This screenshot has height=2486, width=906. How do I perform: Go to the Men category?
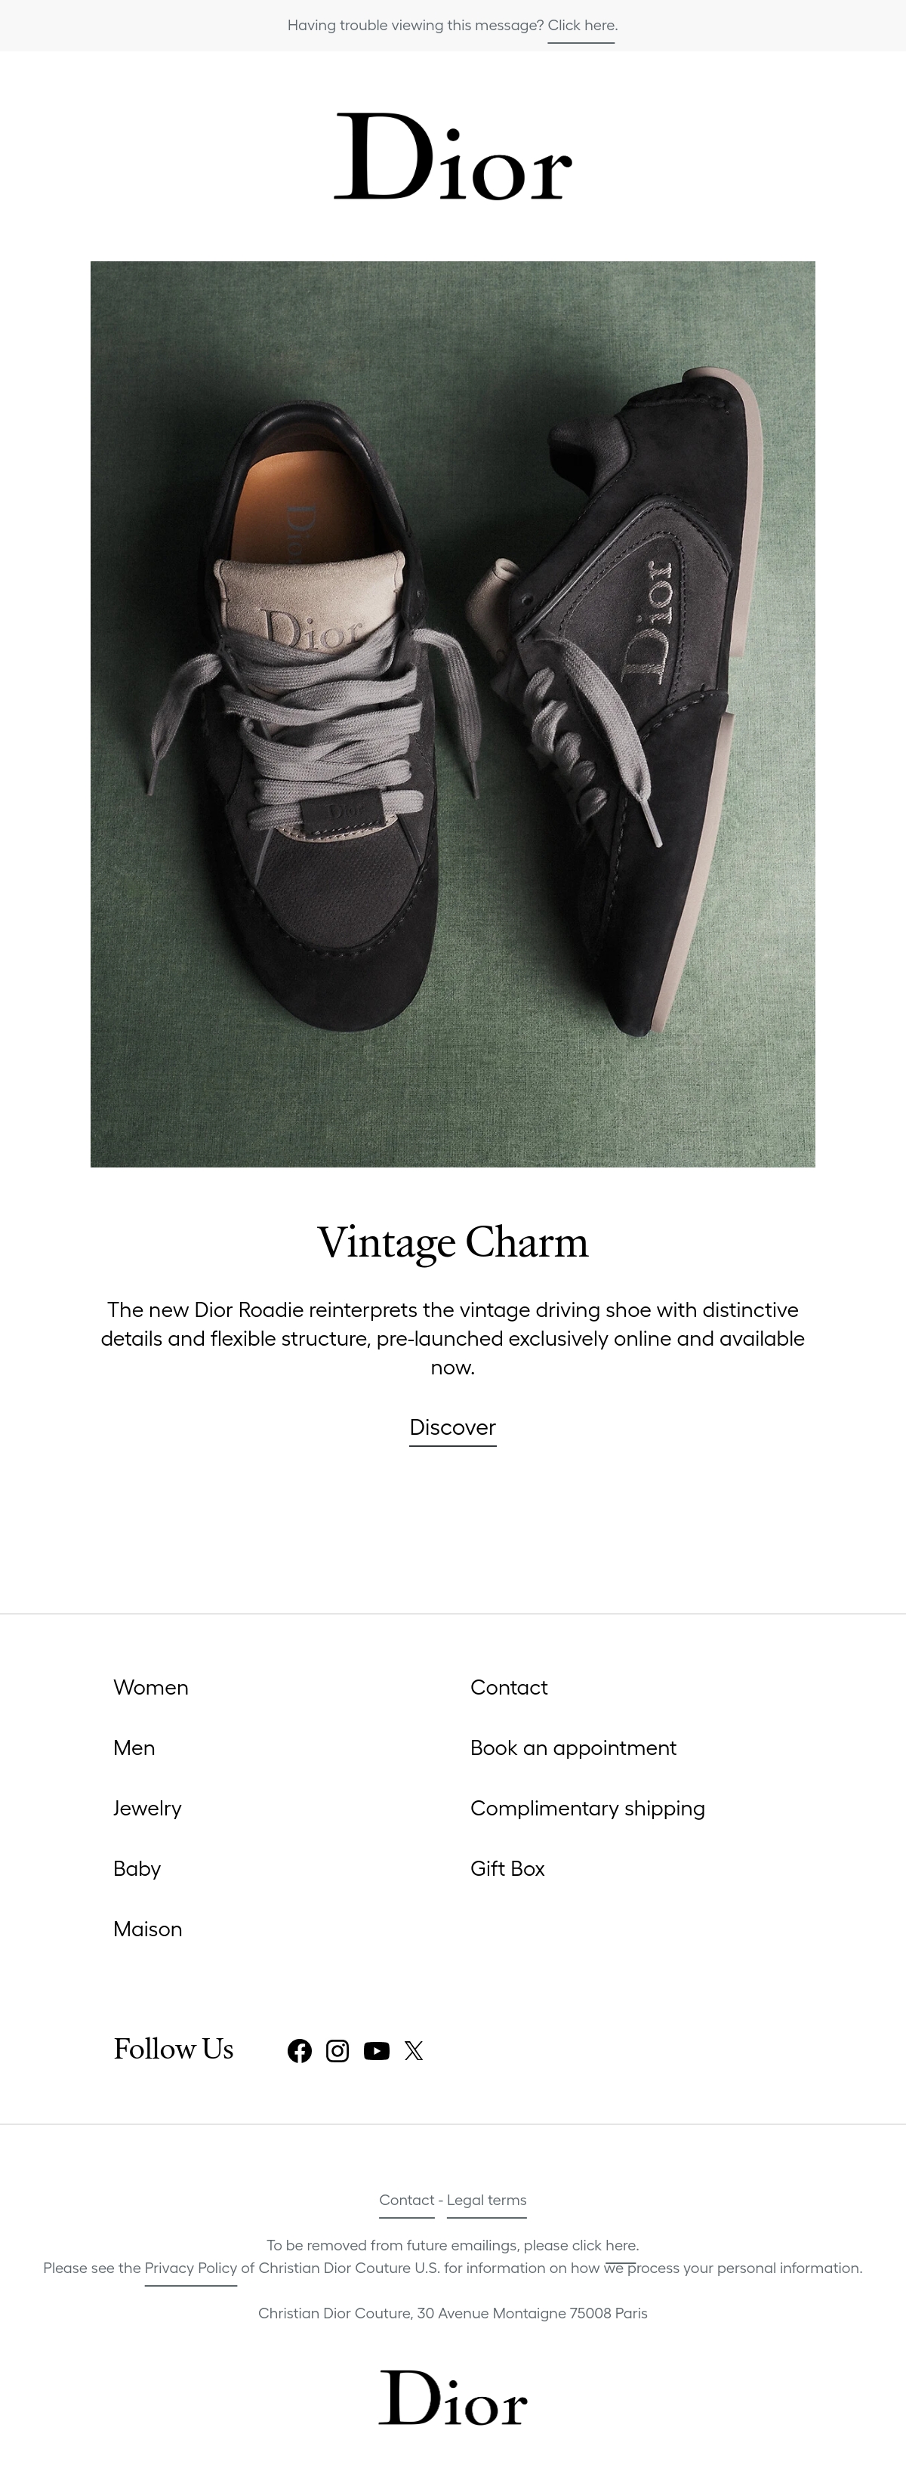pos(134,1747)
